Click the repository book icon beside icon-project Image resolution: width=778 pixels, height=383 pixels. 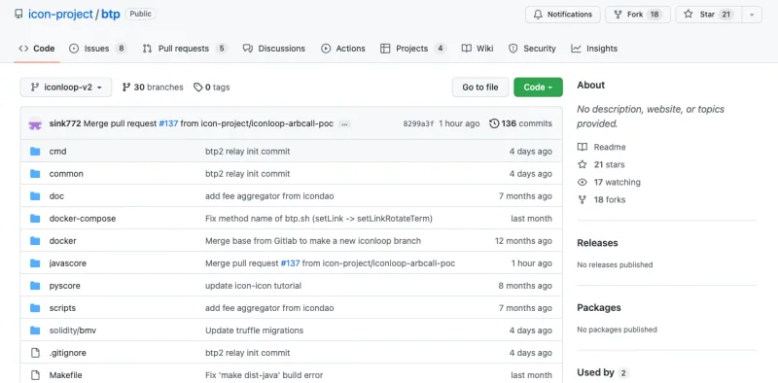click(x=18, y=14)
